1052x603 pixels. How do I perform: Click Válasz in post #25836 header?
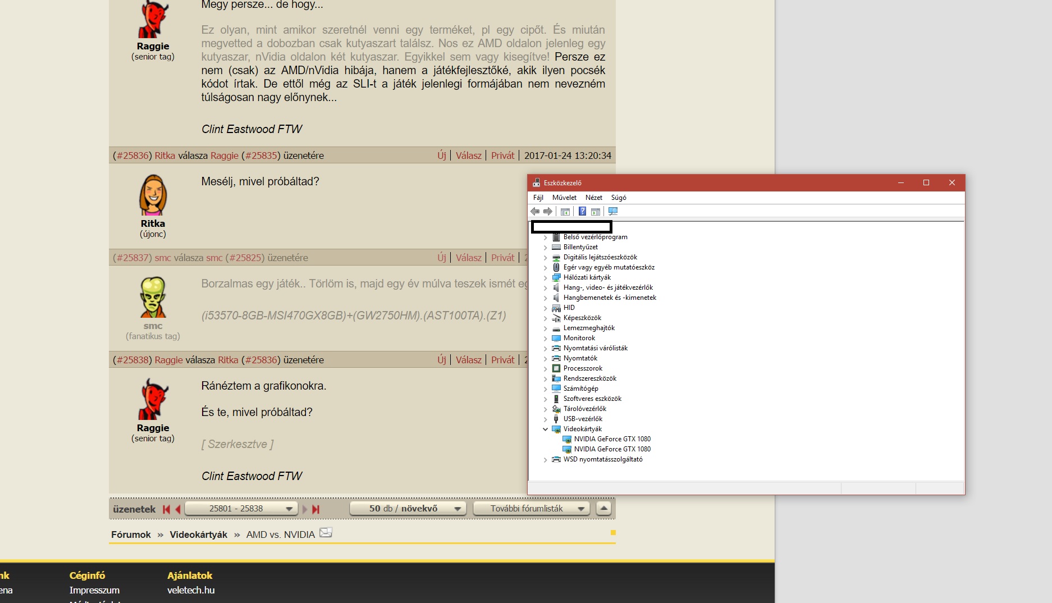pyautogui.click(x=469, y=156)
